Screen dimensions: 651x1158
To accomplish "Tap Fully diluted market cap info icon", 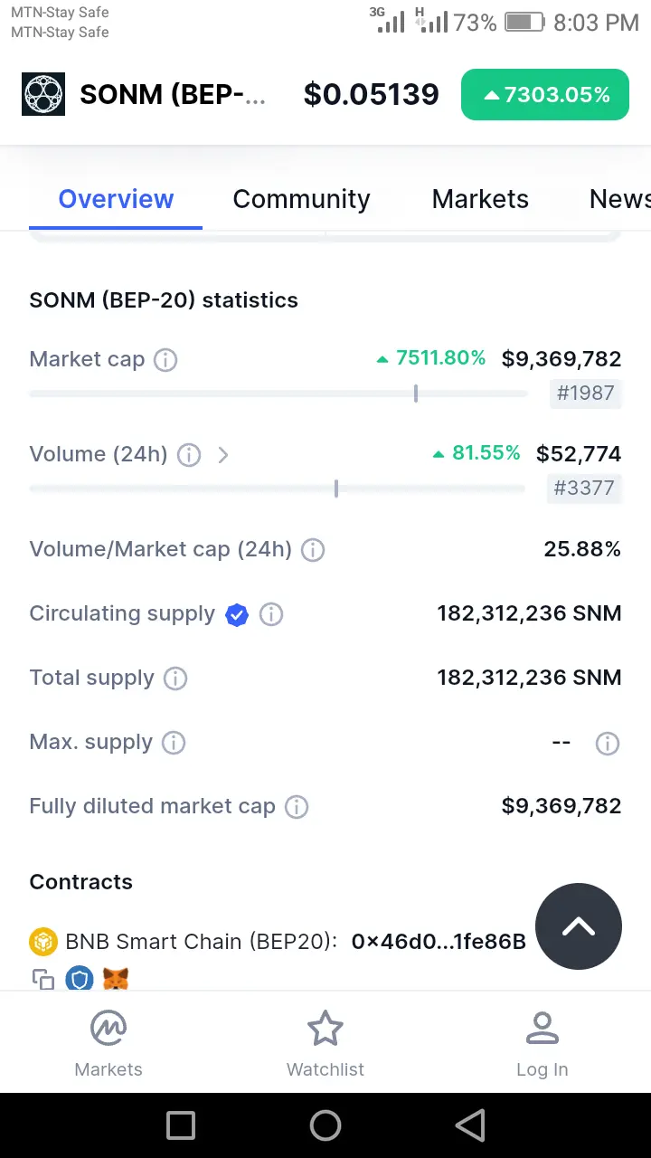I will coord(297,807).
